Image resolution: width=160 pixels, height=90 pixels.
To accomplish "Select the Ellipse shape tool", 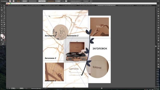I will click(x=4, y=12).
